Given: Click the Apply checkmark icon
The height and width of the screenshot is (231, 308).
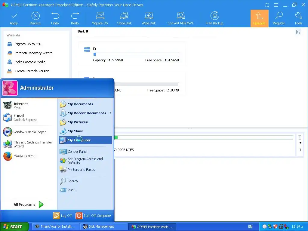Looking at the screenshot, I should tap(14, 16).
